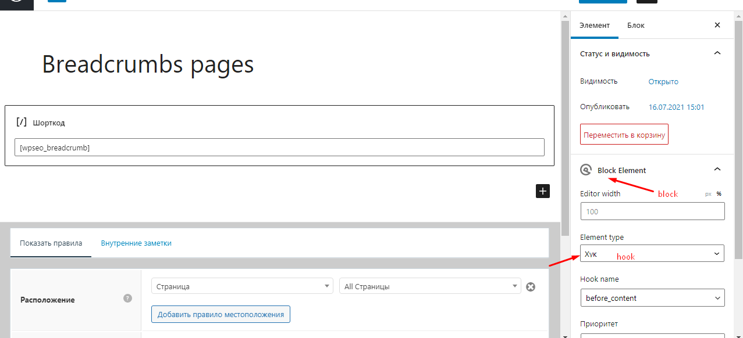The width and height of the screenshot is (743, 338).
Task: Open the All Страницы dropdown
Action: point(430,286)
